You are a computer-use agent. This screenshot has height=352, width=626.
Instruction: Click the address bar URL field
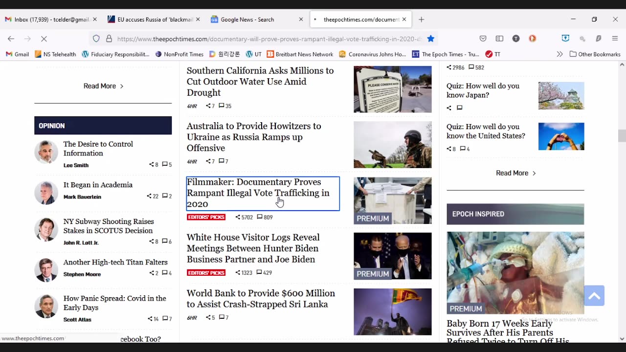point(269,39)
